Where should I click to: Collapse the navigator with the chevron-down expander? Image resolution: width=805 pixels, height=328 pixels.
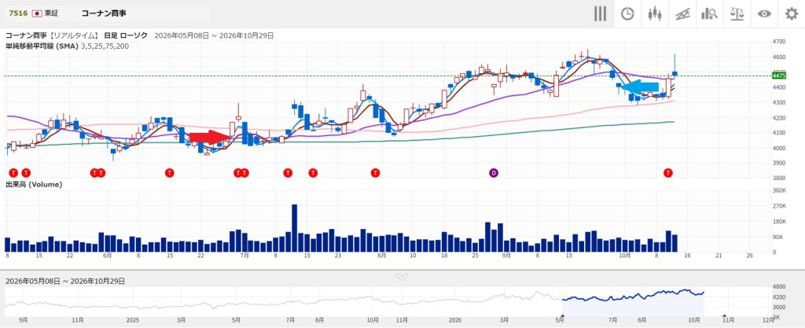point(402,277)
